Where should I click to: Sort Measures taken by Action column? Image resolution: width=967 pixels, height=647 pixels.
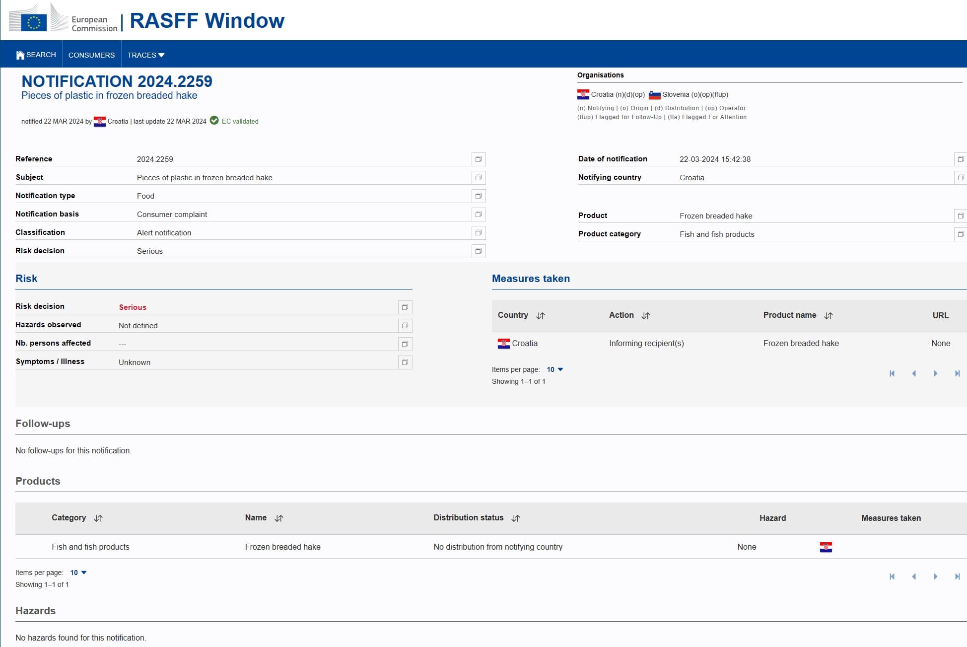point(645,316)
